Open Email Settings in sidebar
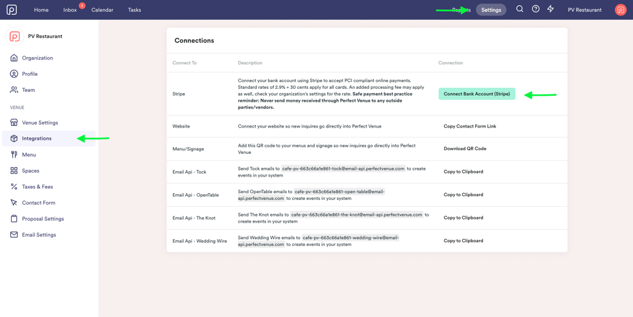 (39, 235)
